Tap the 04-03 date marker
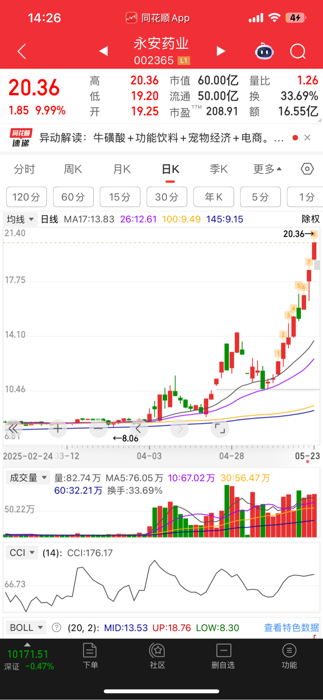Image resolution: width=323 pixels, height=700 pixels. click(x=149, y=456)
